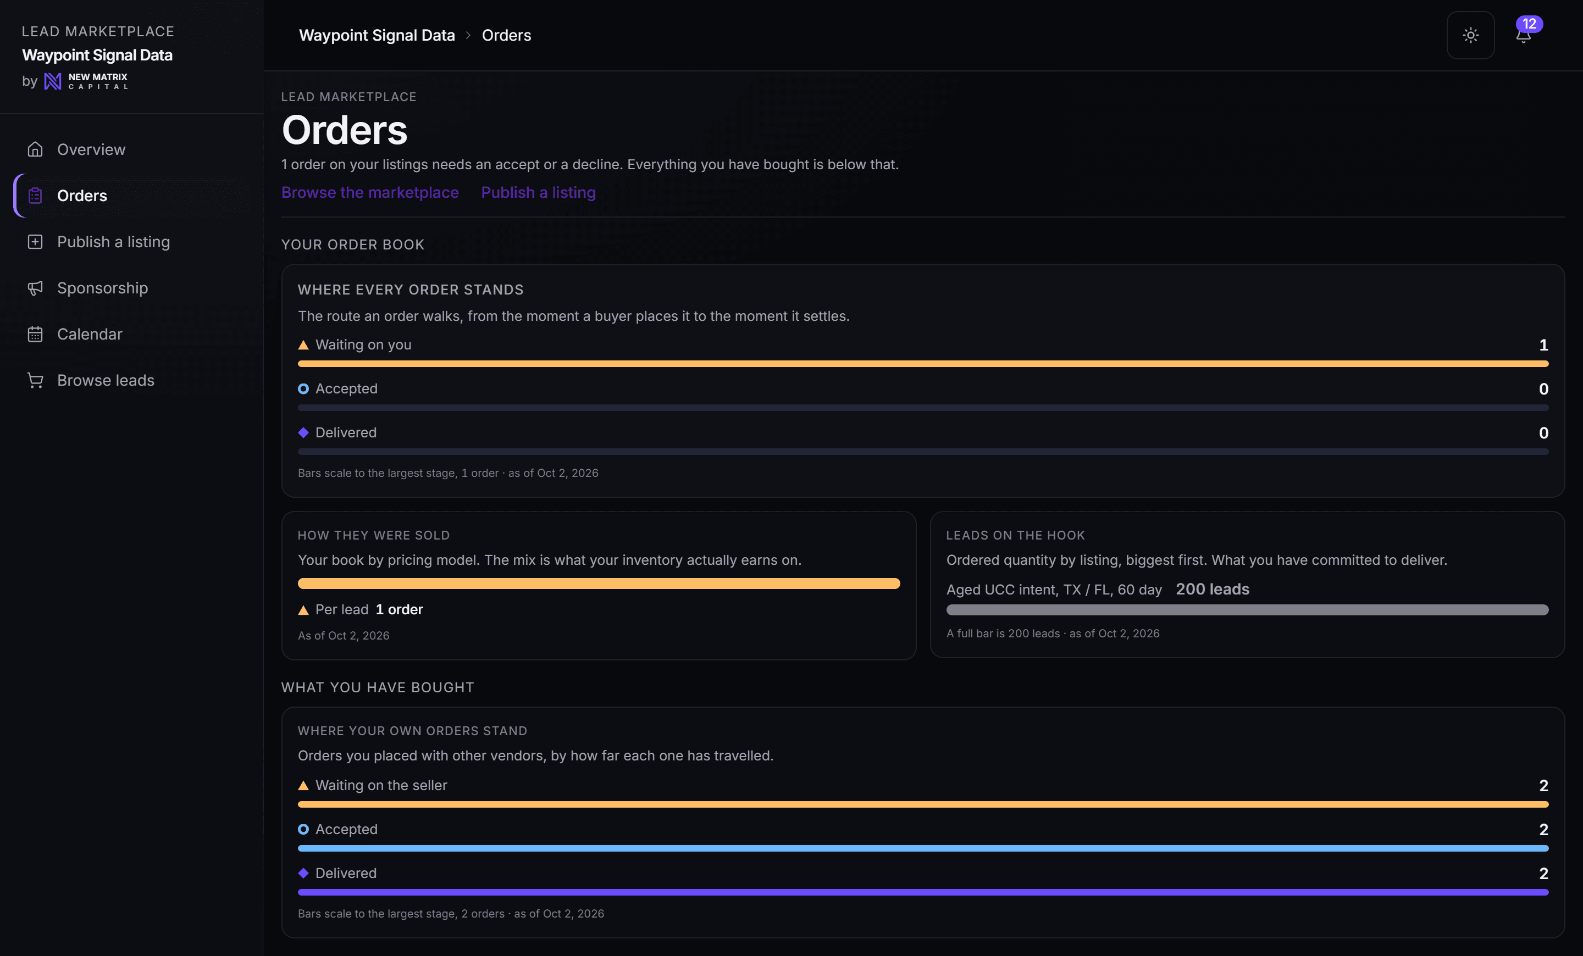The height and width of the screenshot is (956, 1583).
Task: Select Publish a listing in sidebar
Action: [132, 241]
